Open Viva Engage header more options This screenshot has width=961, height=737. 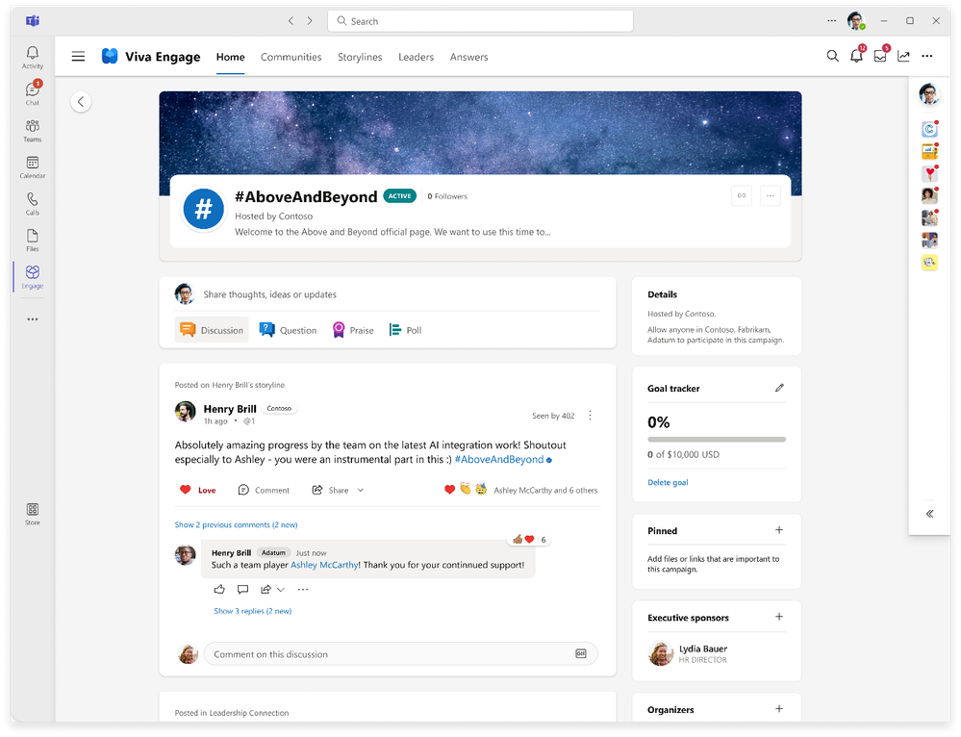pos(926,57)
